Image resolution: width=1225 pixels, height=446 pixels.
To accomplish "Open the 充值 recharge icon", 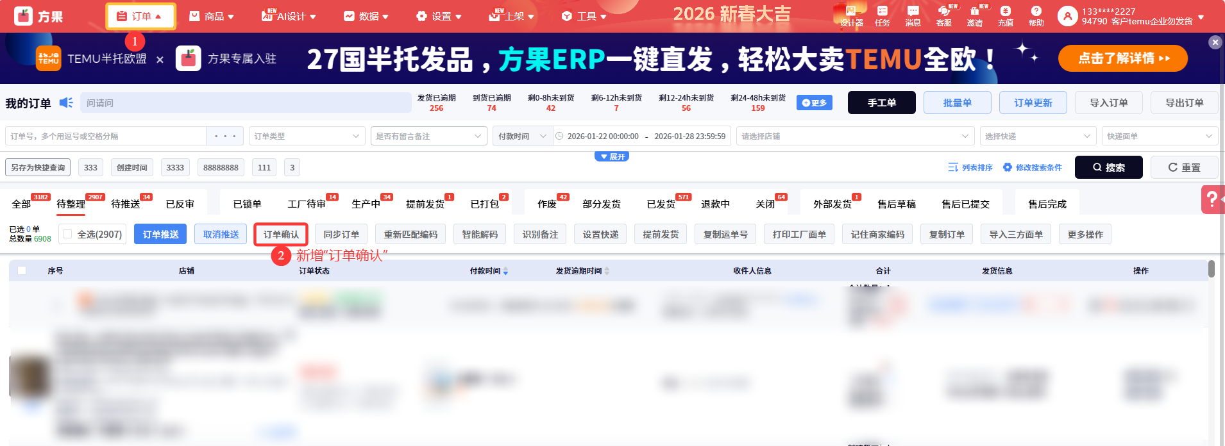I will click(x=1006, y=16).
